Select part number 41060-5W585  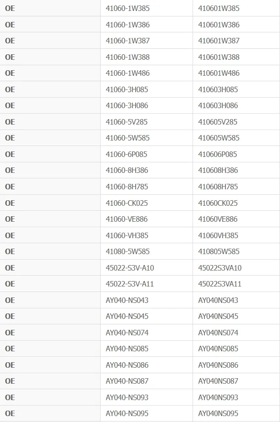pyautogui.click(x=127, y=138)
